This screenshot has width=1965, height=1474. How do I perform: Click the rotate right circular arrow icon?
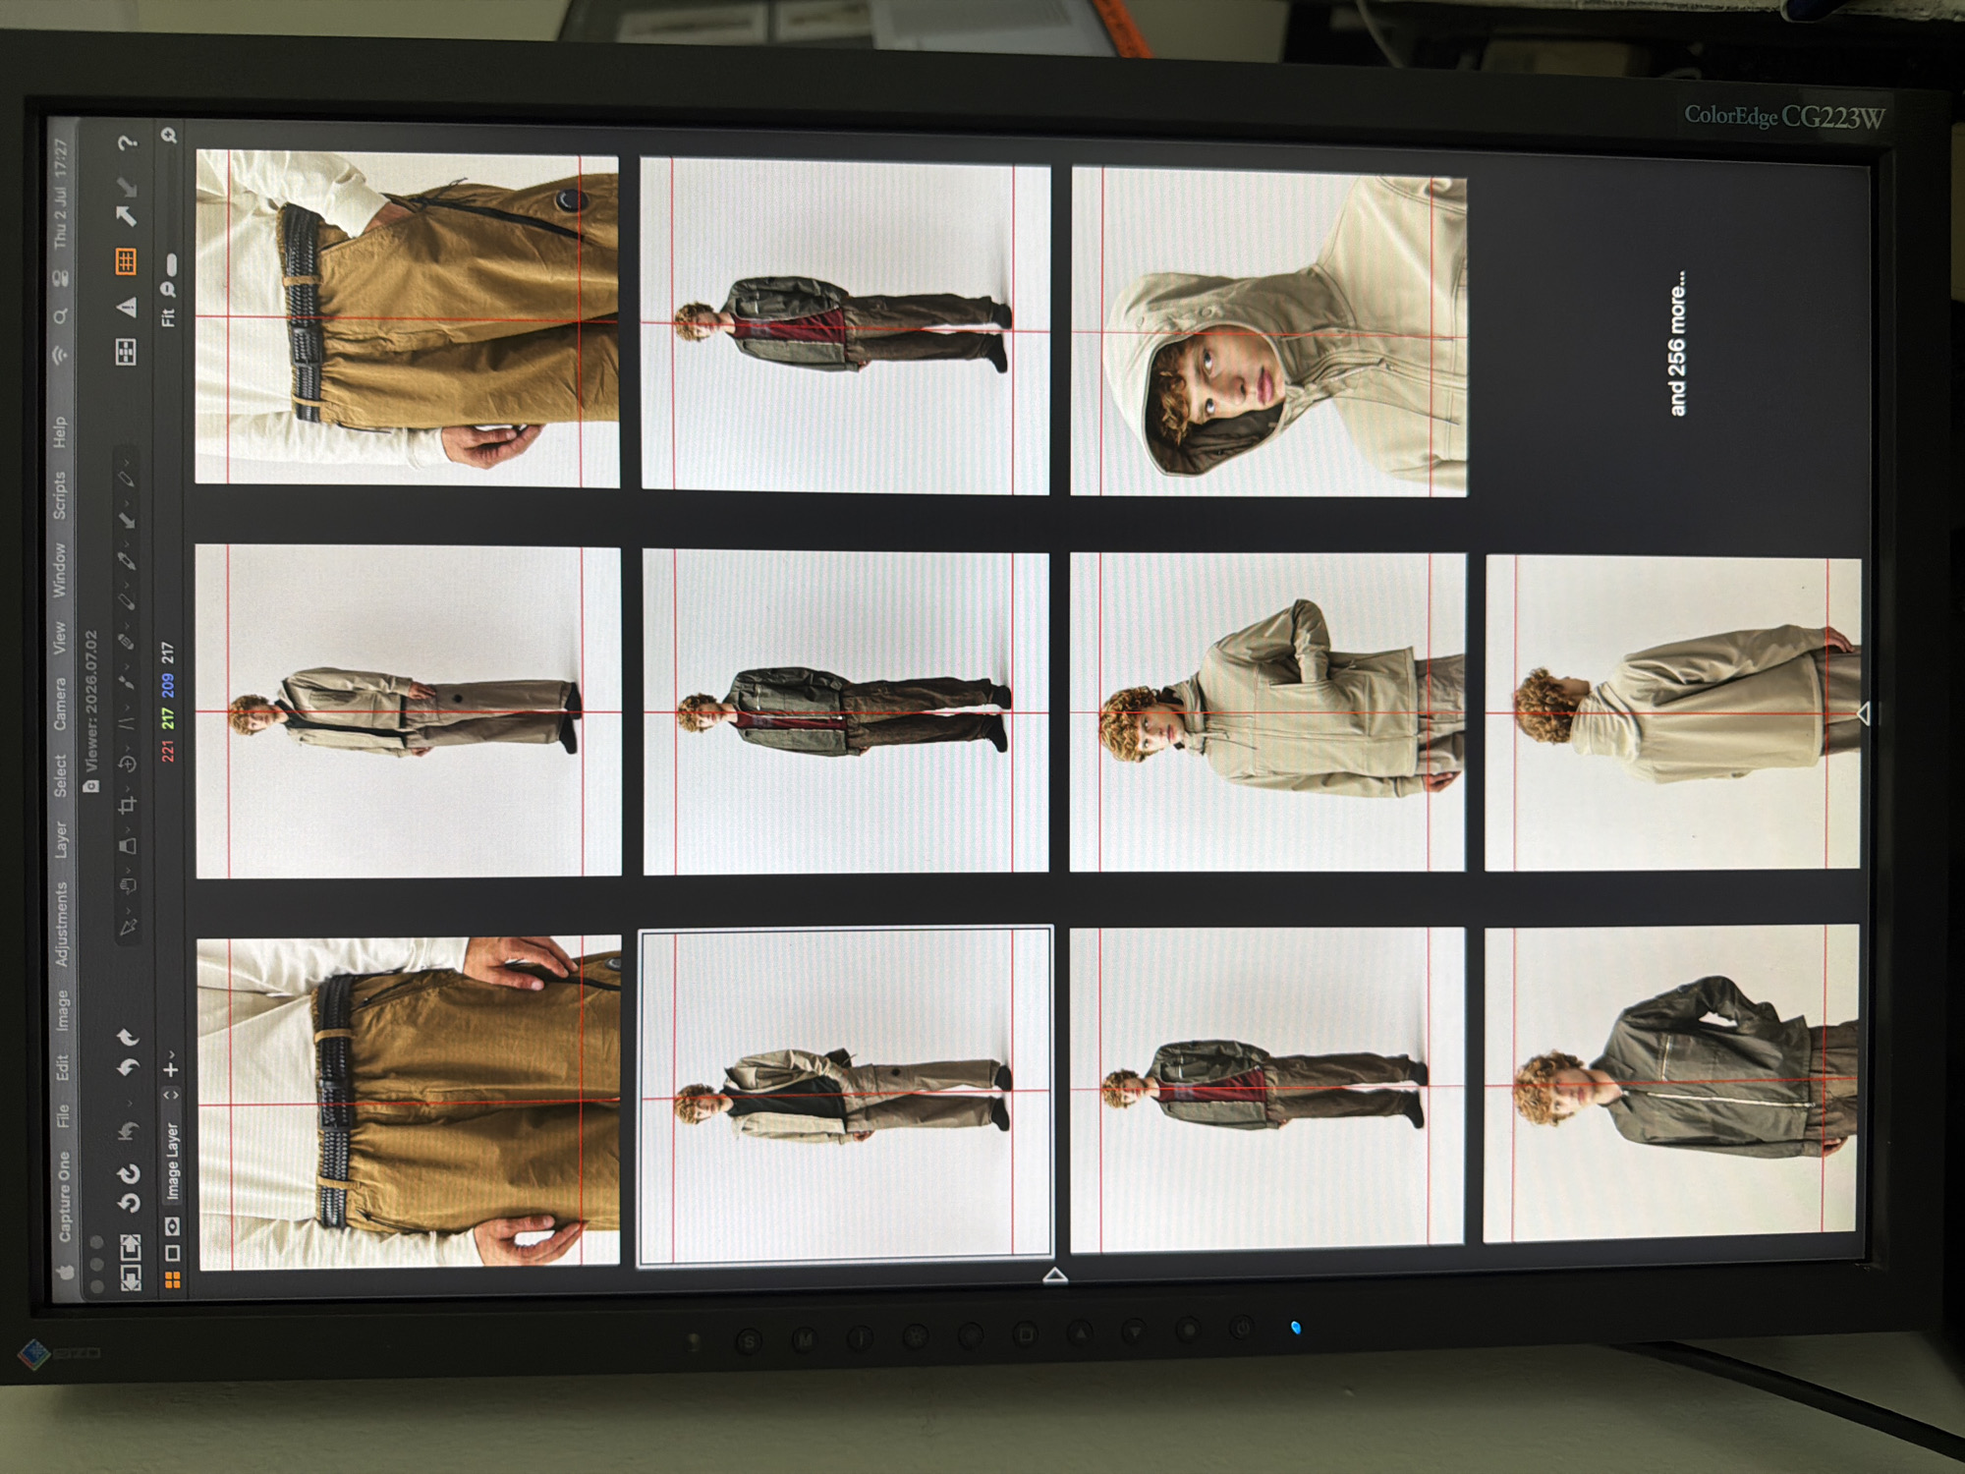(x=129, y=1174)
